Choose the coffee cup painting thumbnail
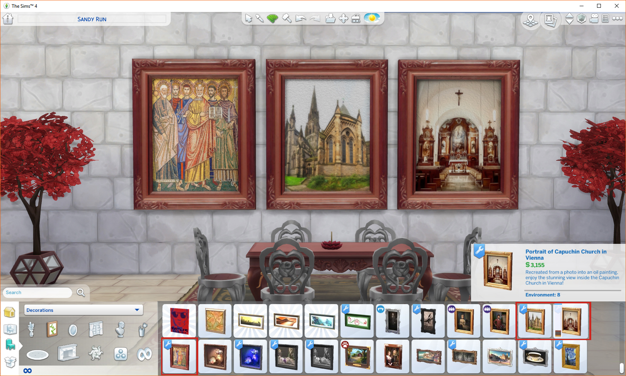 (x=535, y=356)
